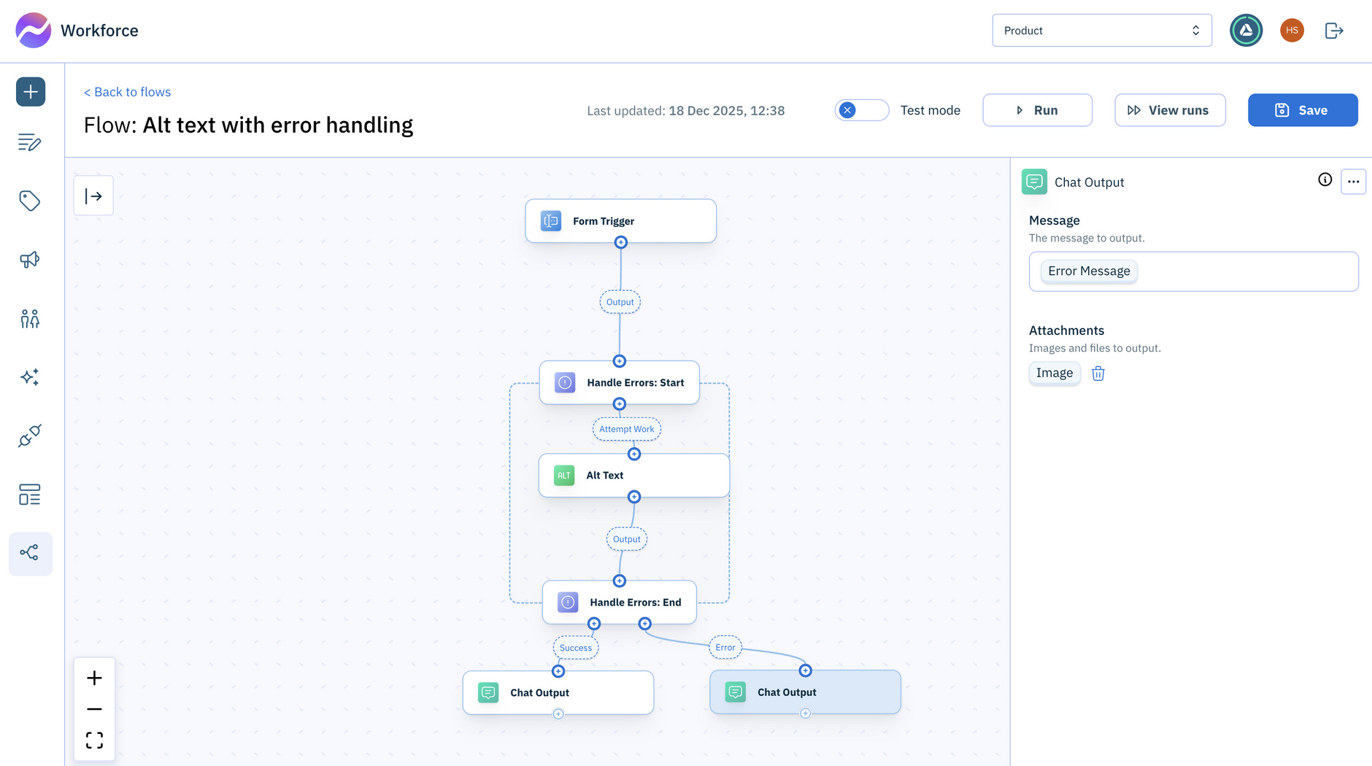Select the Alt Text node
The image size is (1372, 766).
tap(633, 476)
